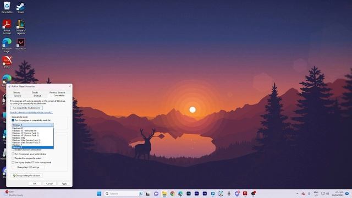Open How do I choose compatibility settings link
This screenshot has width=352, height=198.
(31, 112)
